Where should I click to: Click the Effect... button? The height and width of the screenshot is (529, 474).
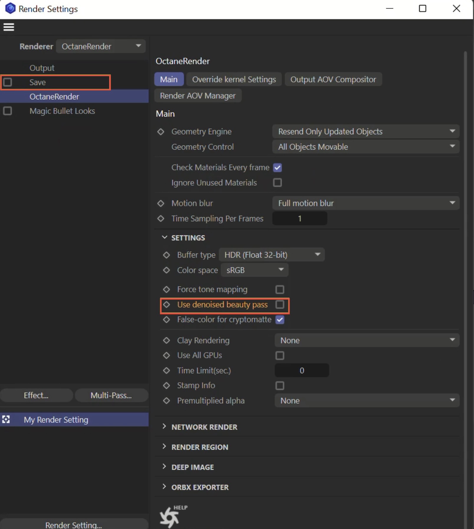point(36,395)
